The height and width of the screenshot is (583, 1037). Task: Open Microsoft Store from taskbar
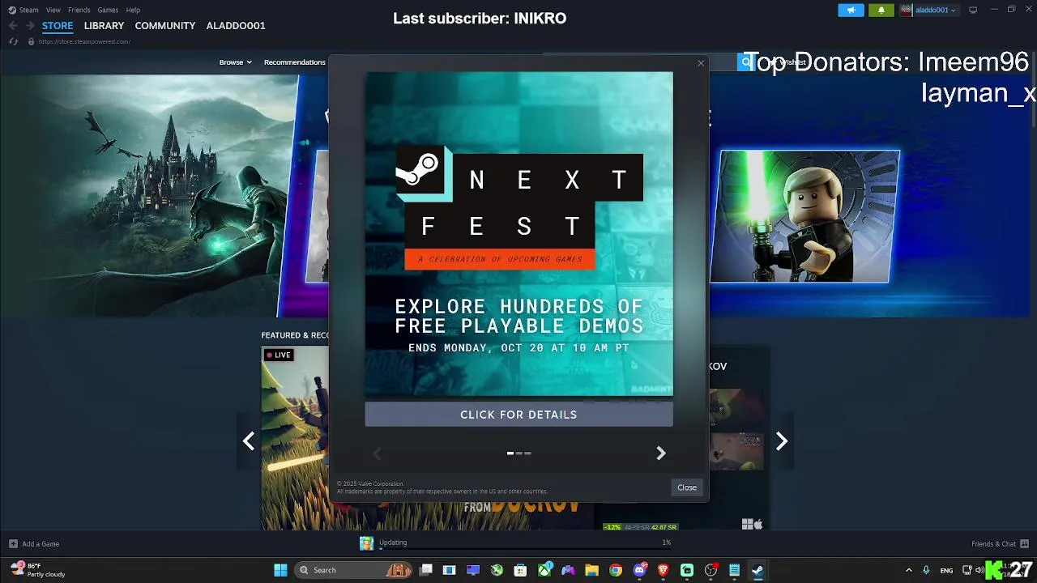point(520,570)
